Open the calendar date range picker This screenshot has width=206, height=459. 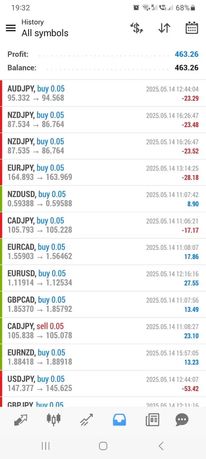point(192,28)
